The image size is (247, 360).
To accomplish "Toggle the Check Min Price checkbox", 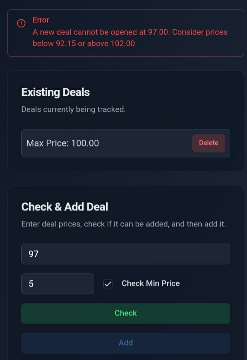I will point(108,284).
